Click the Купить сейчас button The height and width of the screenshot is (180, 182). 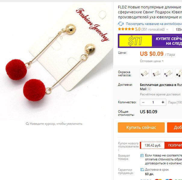coord(141,128)
